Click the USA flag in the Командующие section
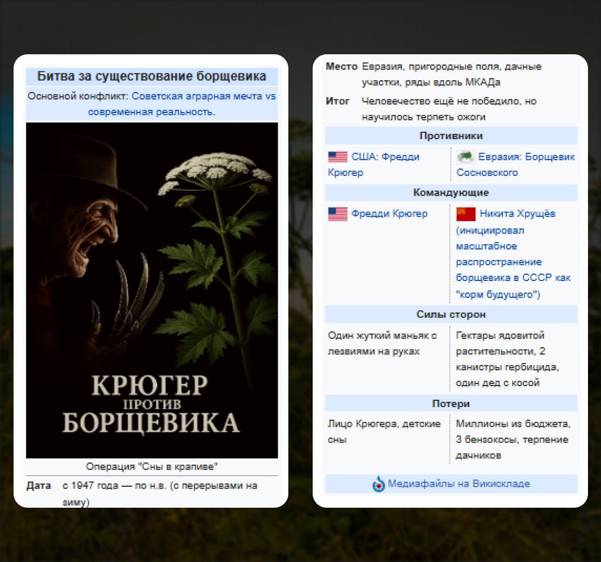 click(338, 214)
